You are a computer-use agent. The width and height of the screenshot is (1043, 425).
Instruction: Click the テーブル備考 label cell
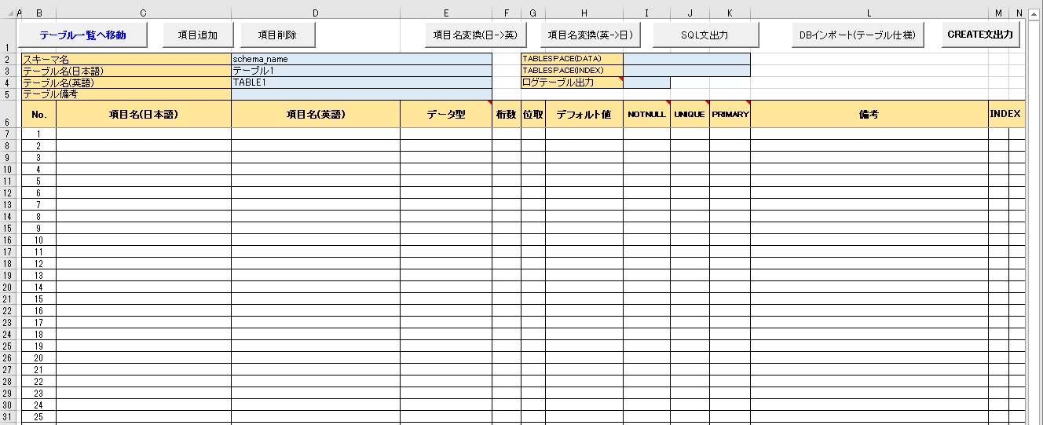pos(126,94)
